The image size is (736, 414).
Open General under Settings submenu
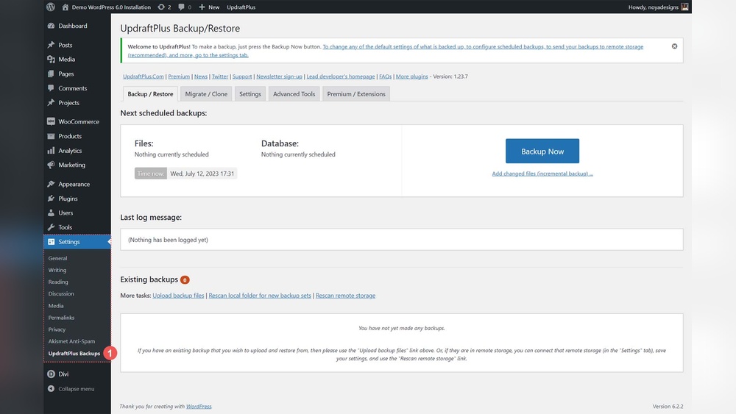57,258
